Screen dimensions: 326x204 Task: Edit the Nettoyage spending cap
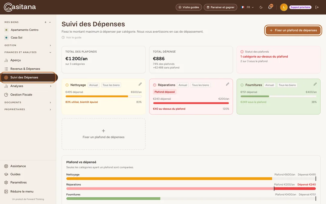pos(140,84)
